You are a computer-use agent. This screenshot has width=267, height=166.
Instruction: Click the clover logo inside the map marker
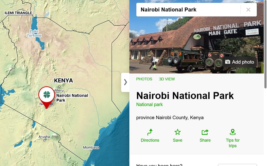[46, 95]
